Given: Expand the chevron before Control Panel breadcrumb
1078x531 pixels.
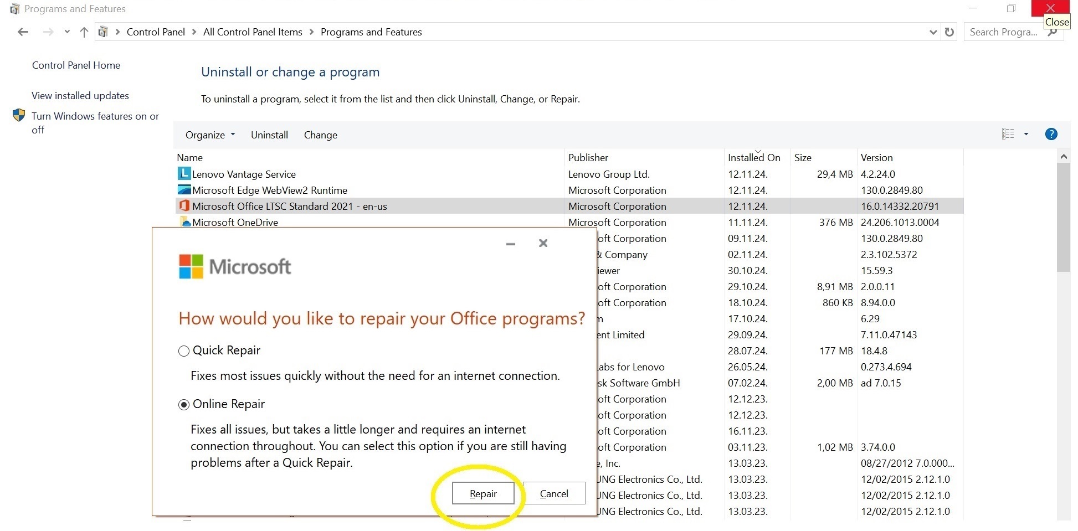Looking at the screenshot, I should [x=117, y=32].
